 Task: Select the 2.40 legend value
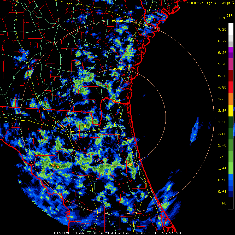coord(222,145)
